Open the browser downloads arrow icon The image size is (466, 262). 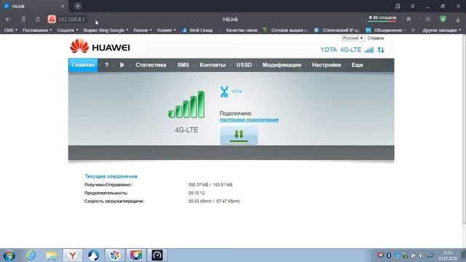pyautogui.click(x=458, y=20)
